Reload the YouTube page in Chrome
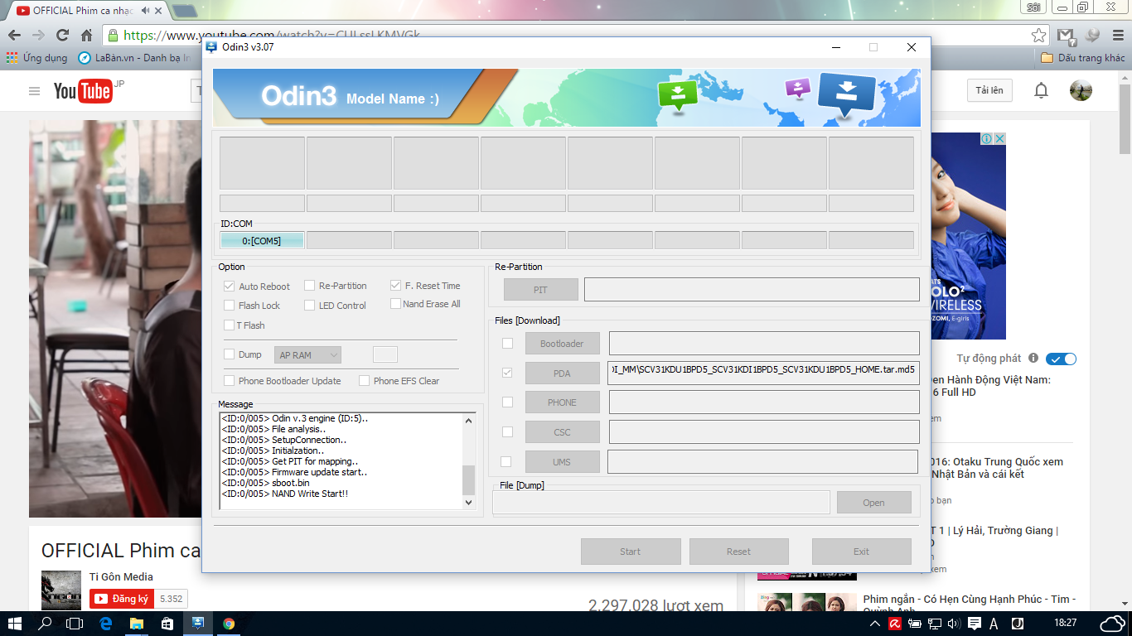This screenshot has width=1132, height=636. (x=62, y=36)
